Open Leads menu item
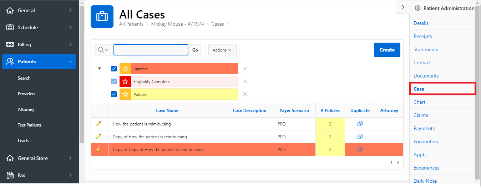This screenshot has height=188, width=481. 23,141
